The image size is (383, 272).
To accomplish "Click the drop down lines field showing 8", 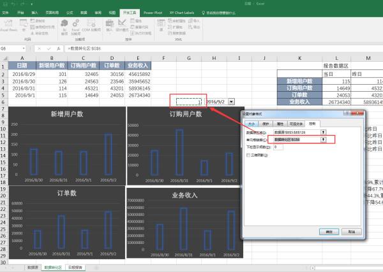I will point(278,147).
